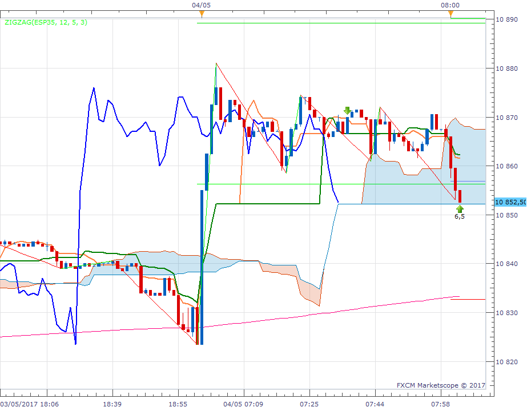Click the ZIGZAG(ESP35, 12, 5, 3) indicator label
The image size is (527, 411).
(46, 22)
